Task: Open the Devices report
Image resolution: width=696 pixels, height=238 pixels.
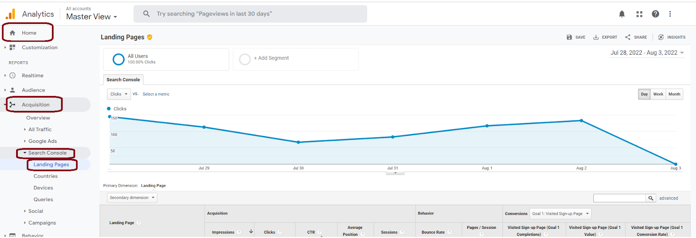Action: 43,188
